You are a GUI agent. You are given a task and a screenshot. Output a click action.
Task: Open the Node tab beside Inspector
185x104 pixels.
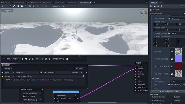(x=160, y=3)
